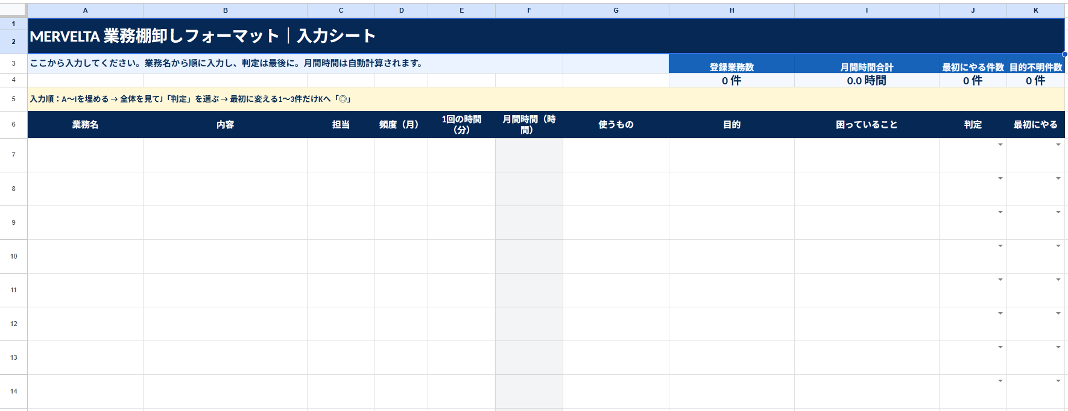Click the select-all corner box
Image resolution: width=1068 pixels, height=411 pixels.
(x=13, y=10)
